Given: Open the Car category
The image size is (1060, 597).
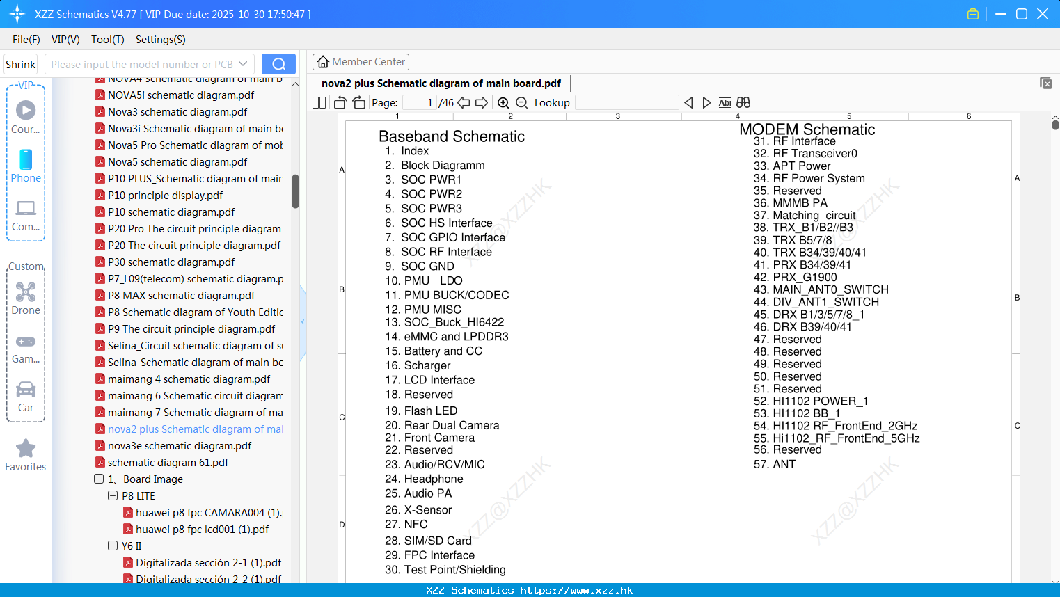Looking at the screenshot, I should click(x=26, y=397).
